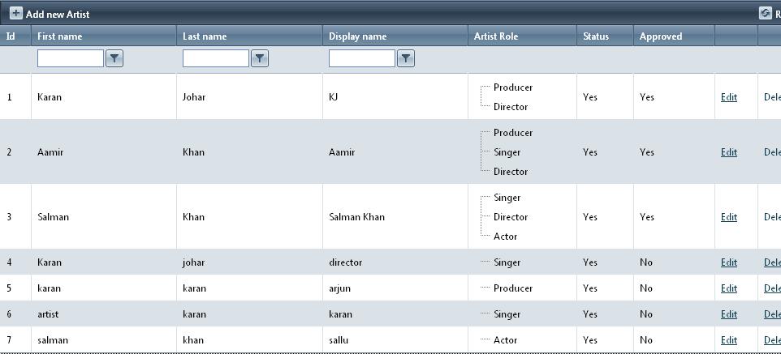Select the Singer role in Aamir's row
This screenshot has width=781, height=354.
click(507, 152)
